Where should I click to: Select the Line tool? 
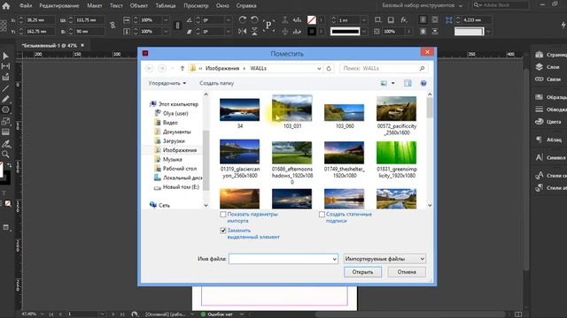pyautogui.click(x=6, y=88)
